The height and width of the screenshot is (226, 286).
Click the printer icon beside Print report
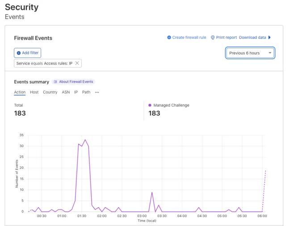[x=213, y=37]
